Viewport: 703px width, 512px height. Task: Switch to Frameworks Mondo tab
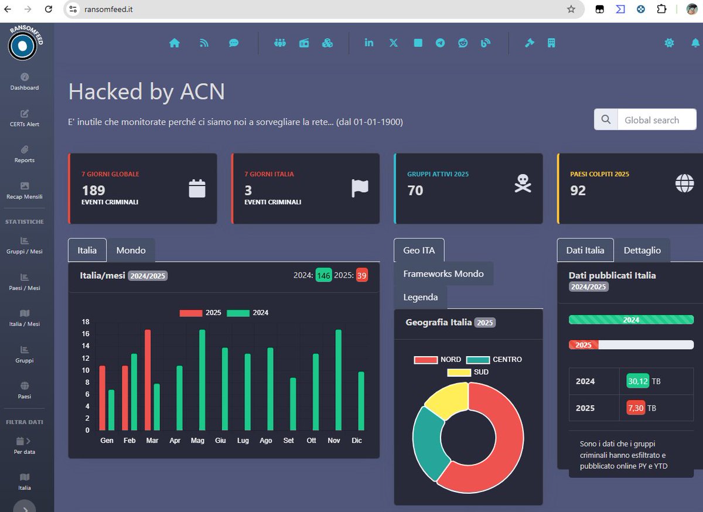tap(443, 274)
